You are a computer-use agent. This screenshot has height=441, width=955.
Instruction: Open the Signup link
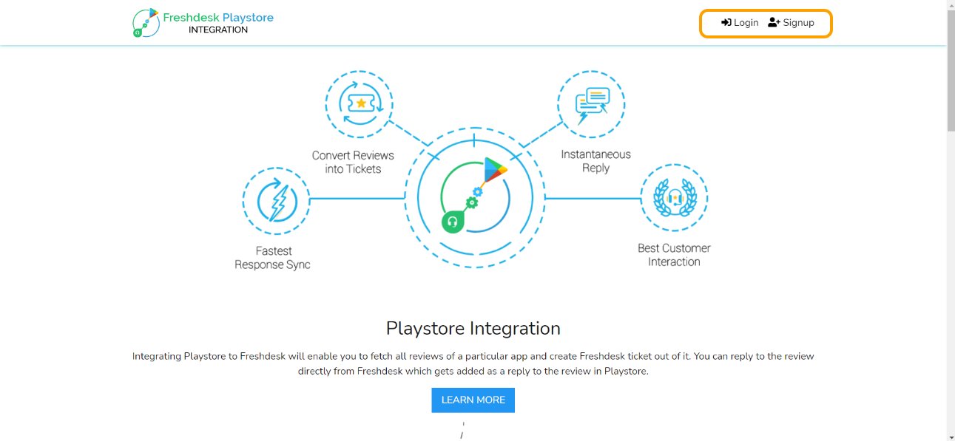(x=791, y=23)
